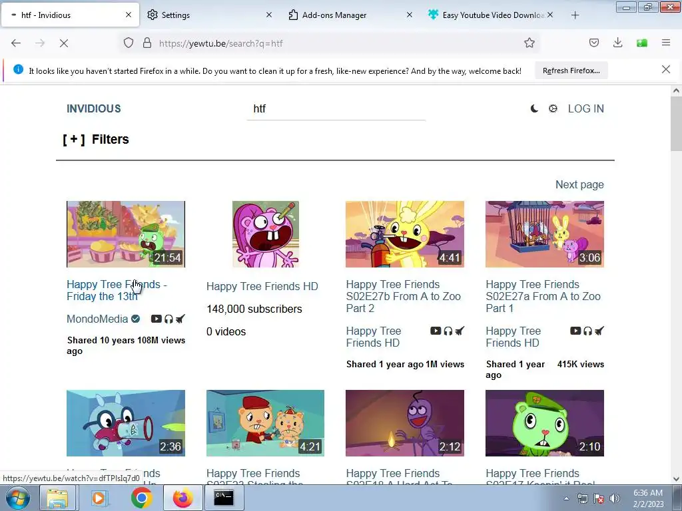This screenshot has width=682, height=511.
Task: Click the green extension toolbar icon
Action: click(x=642, y=43)
